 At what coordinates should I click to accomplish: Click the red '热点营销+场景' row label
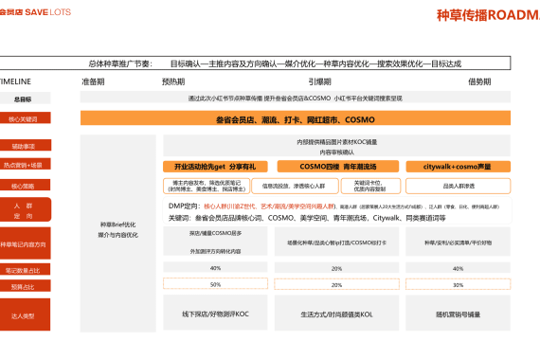(26, 165)
